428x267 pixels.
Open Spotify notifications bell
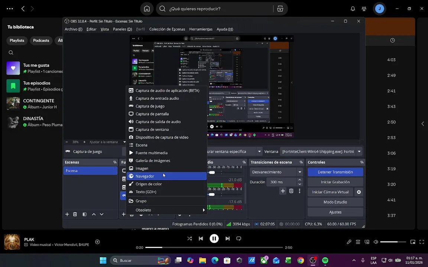(353, 9)
